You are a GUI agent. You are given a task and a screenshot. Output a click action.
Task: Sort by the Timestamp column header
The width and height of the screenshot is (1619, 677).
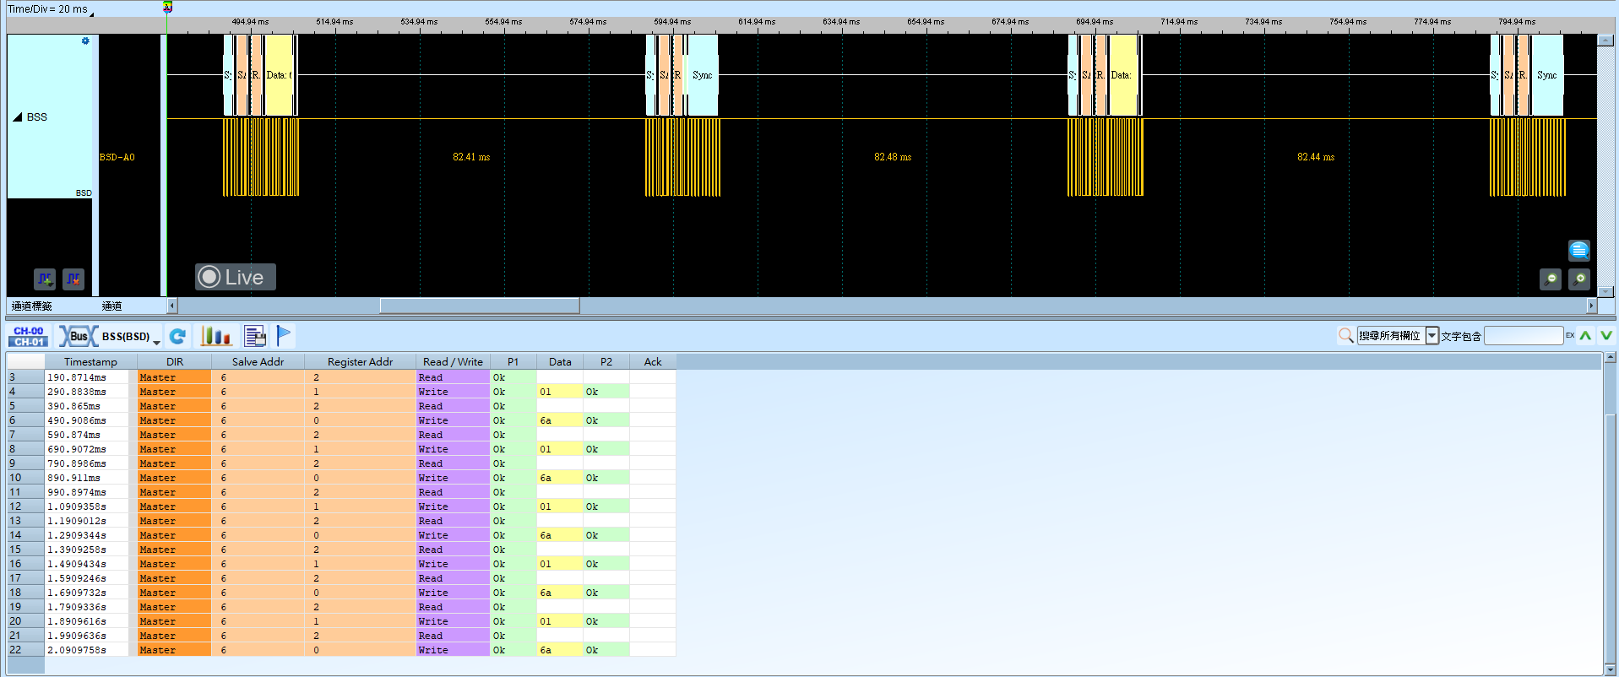tap(90, 361)
